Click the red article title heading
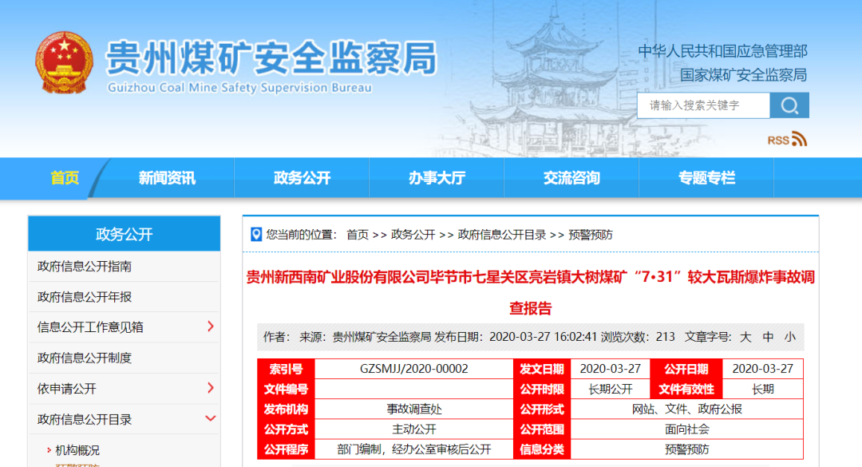The width and height of the screenshot is (862, 467). pos(530,292)
